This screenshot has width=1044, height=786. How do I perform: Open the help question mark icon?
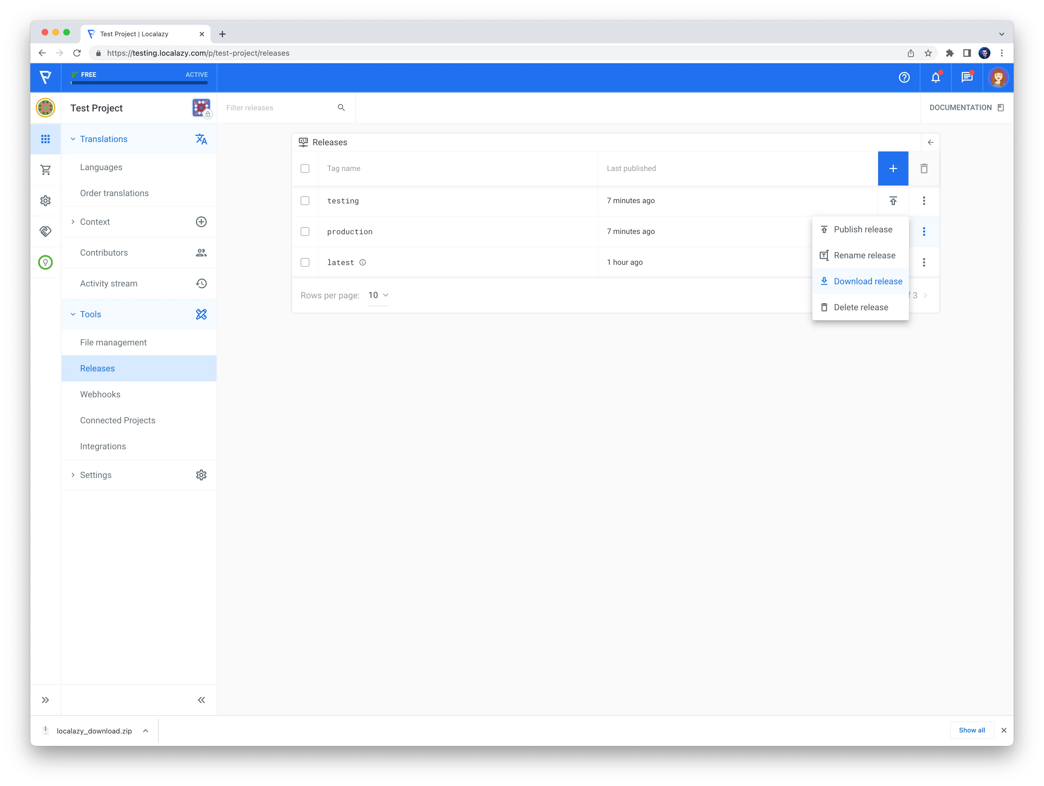click(904, 77)
